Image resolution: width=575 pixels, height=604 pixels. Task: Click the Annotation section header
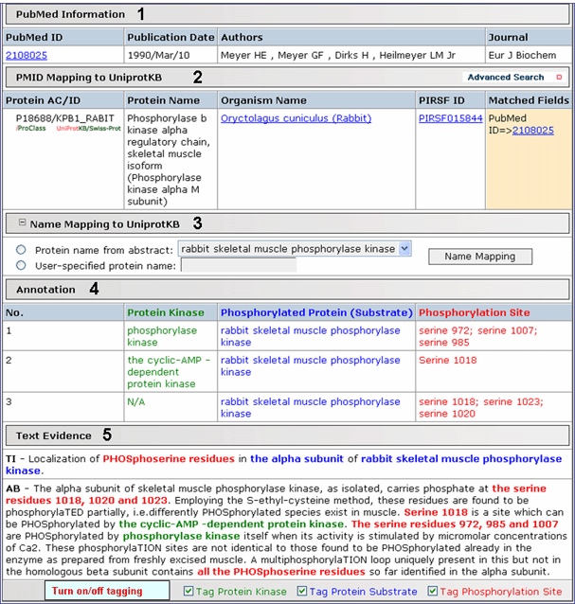(x=45, y=289)
